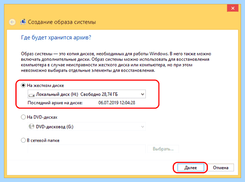Viewport: 245px width, 182px height.
Task: Select the 'В сетевой папке' radio button
Action: (x=23, y=140)
